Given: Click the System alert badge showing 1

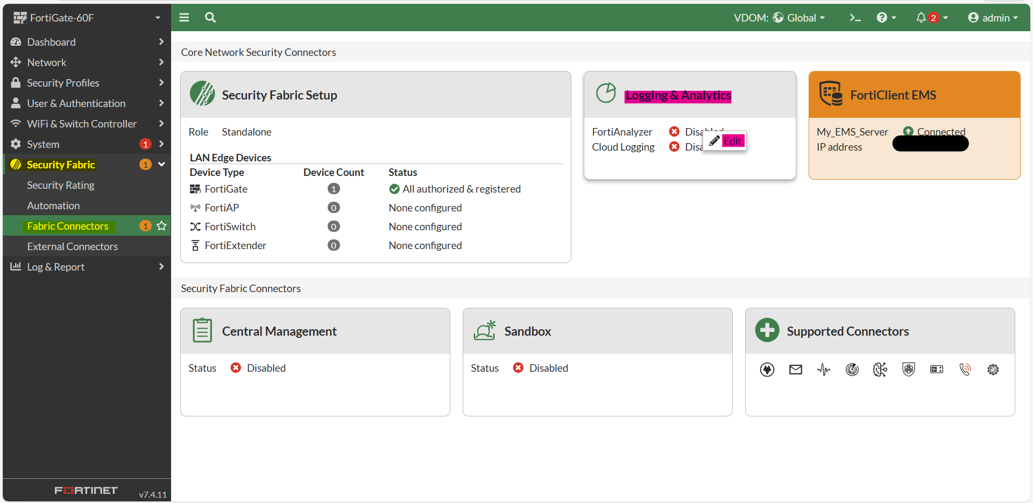Looking at the screenshot, I should [145, 144].
